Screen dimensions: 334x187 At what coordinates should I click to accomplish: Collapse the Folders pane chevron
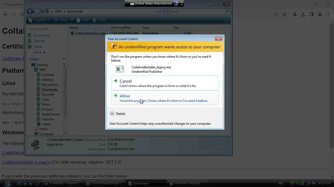(64, 59)
